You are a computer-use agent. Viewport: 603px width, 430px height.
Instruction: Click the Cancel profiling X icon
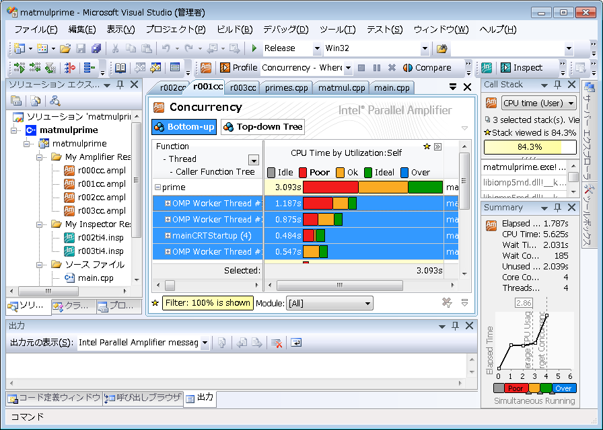tap(392, 68)
